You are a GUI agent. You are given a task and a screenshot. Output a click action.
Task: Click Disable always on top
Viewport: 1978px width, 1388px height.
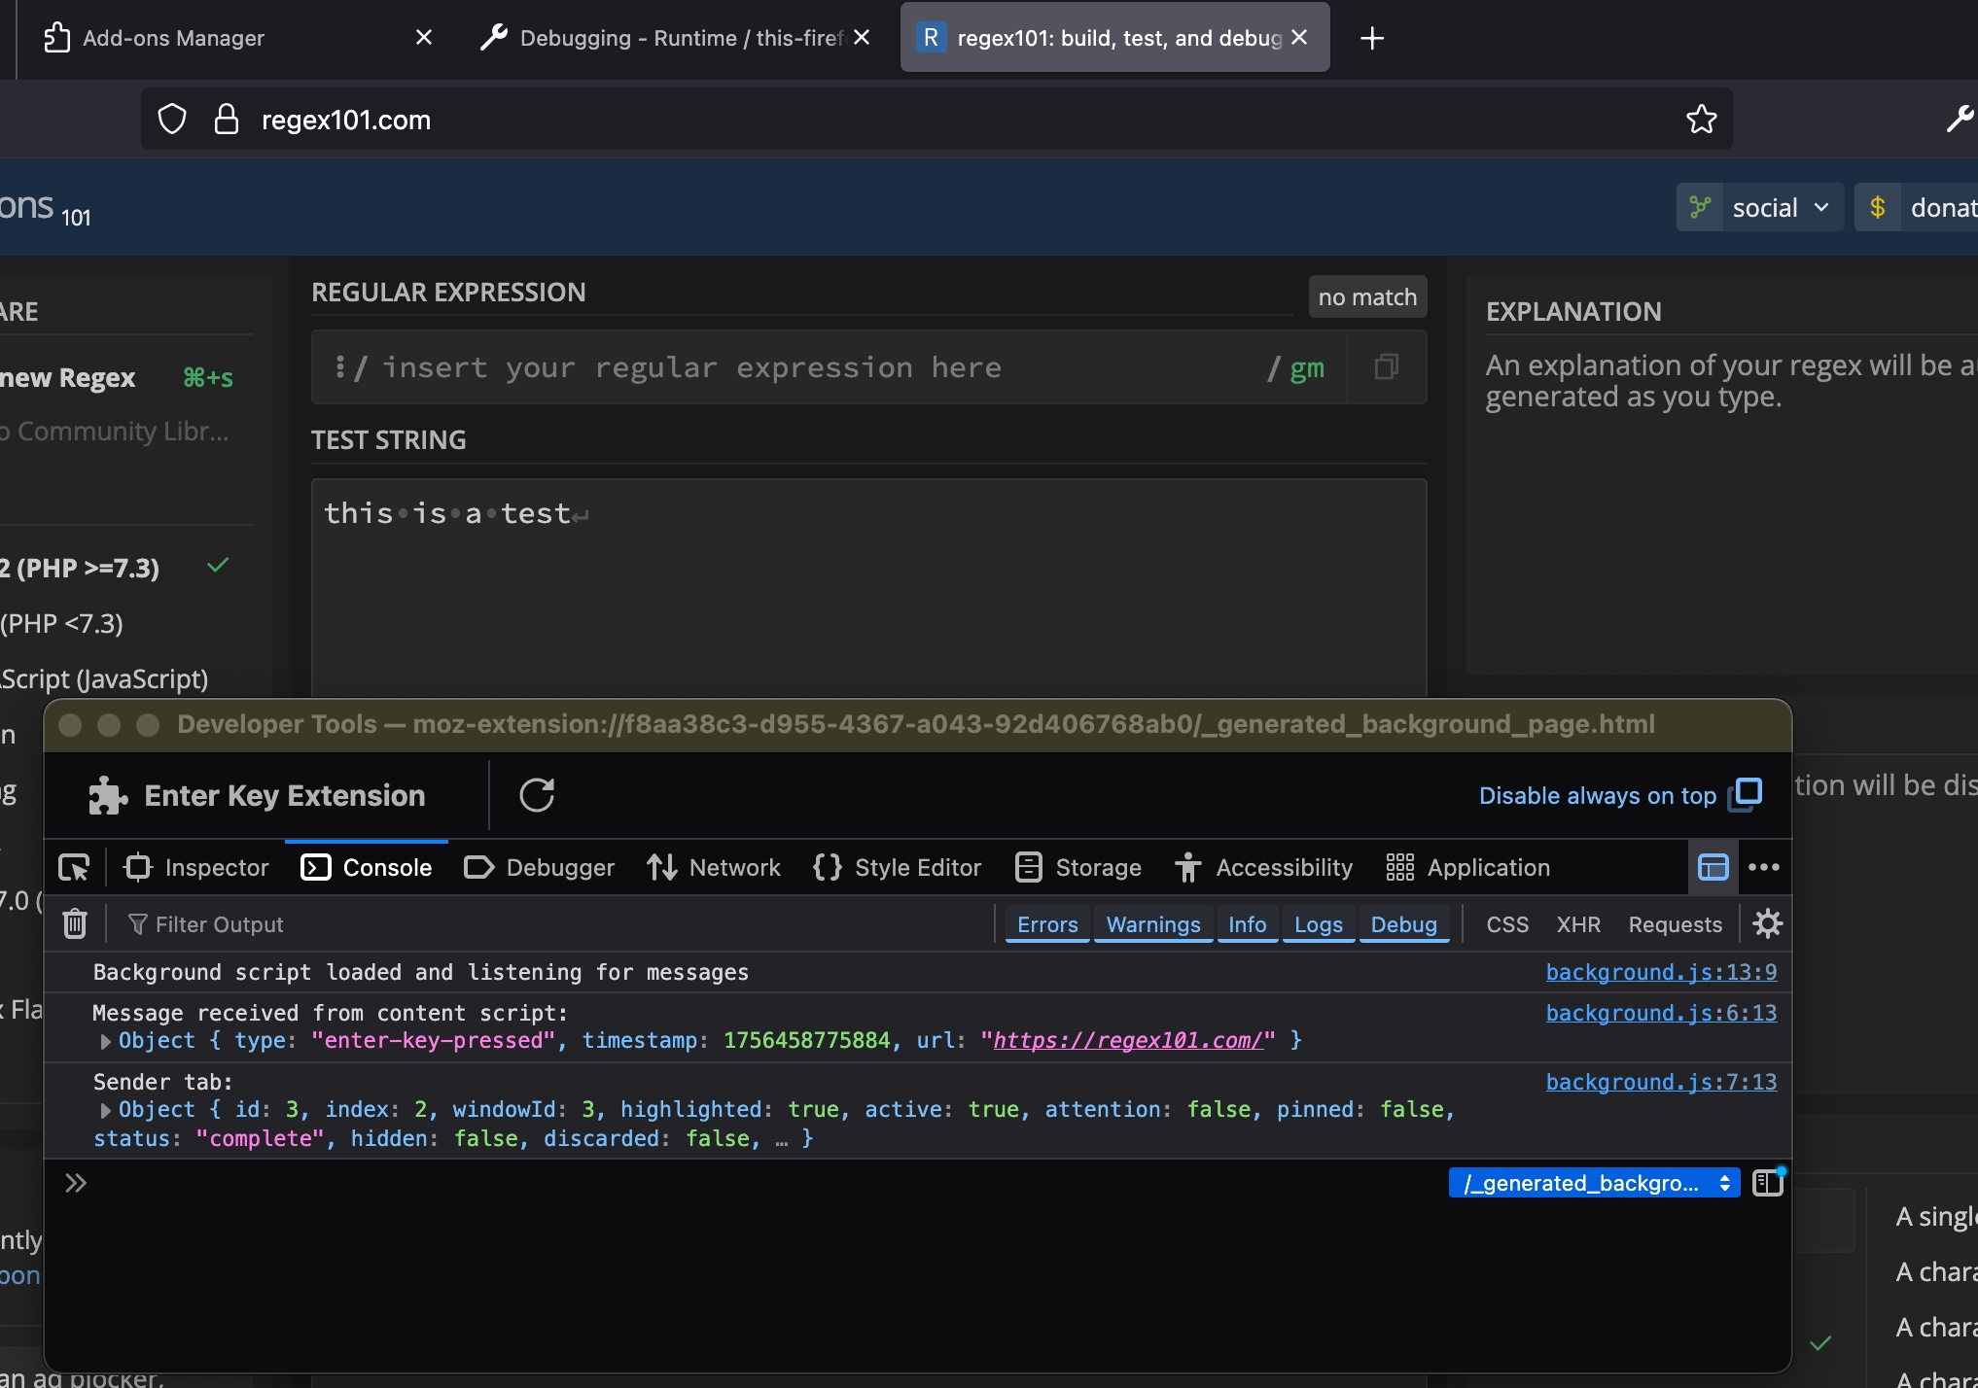coord(1598,795)
